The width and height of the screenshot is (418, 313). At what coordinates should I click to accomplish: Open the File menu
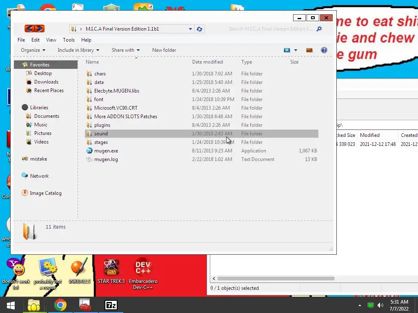[21, 40]
